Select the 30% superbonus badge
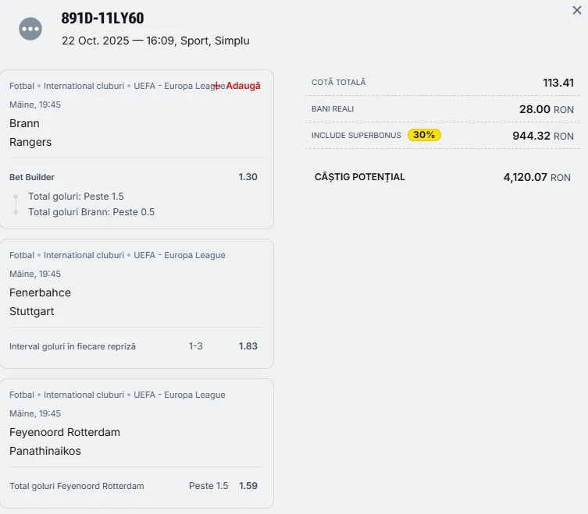Image resolution: width=588 pixels, height=514 pixels. tap(424, 135)
